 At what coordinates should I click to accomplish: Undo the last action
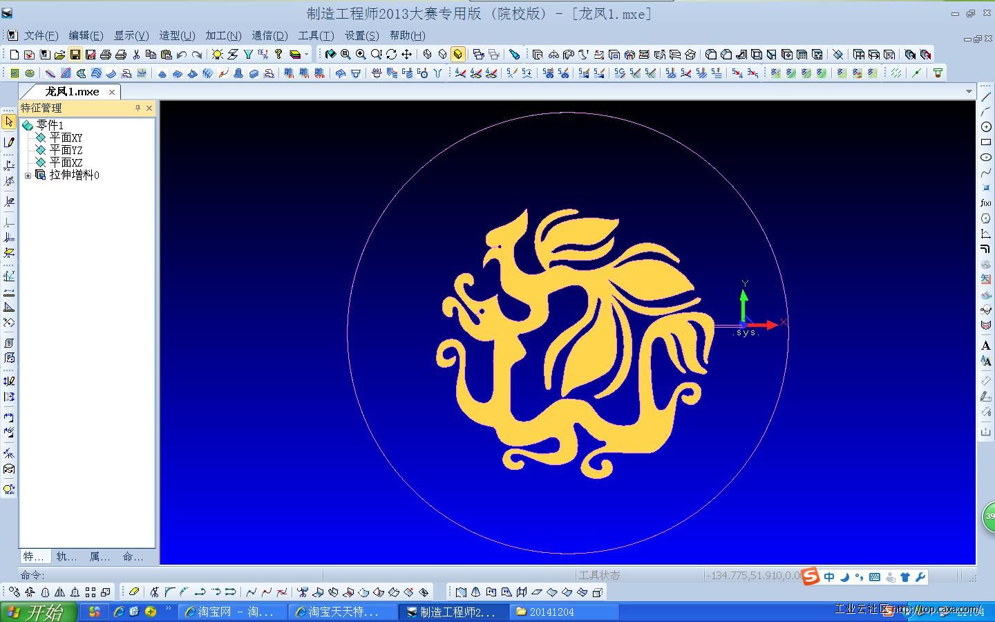click(x=182, y=54)
